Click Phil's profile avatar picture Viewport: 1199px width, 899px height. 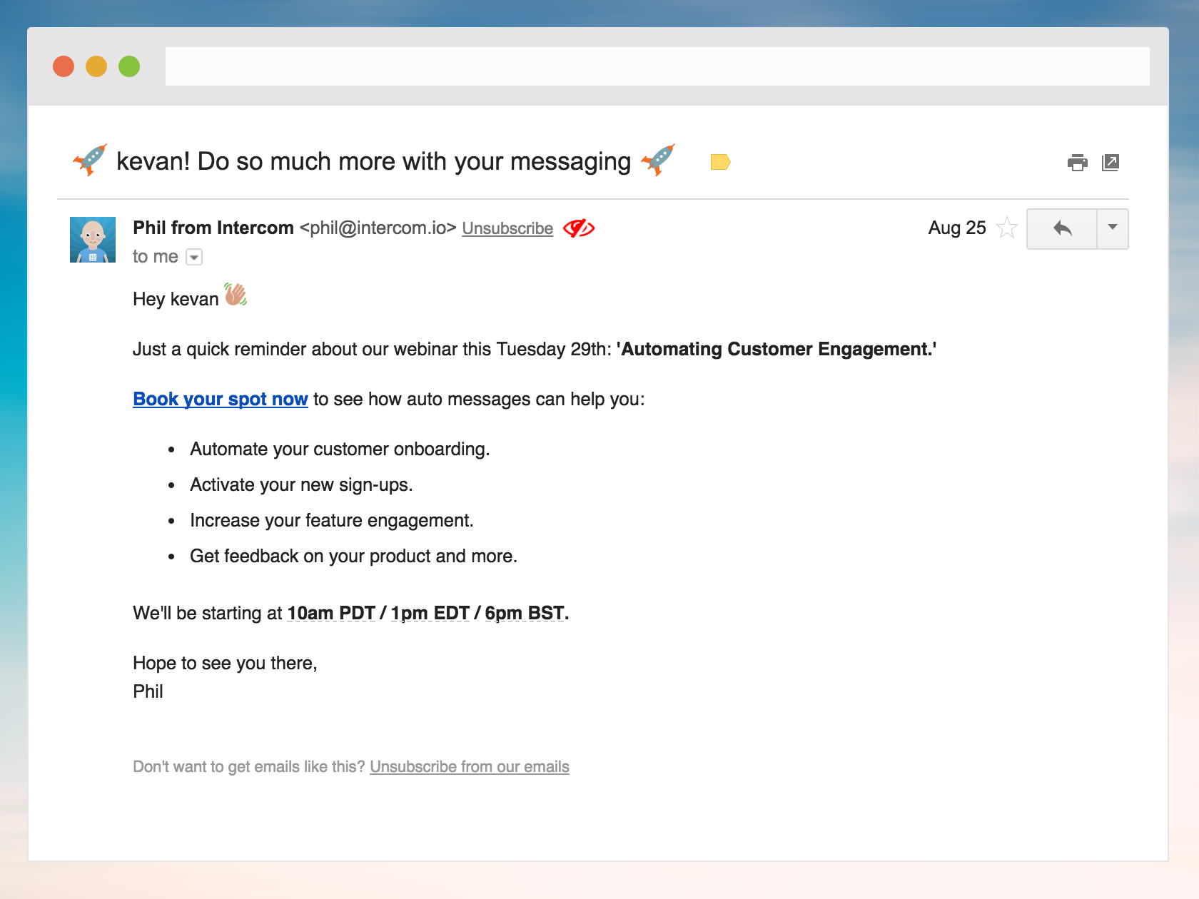[x=92, y=240]
